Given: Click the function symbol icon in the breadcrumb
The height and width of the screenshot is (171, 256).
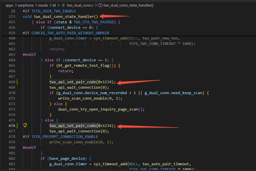Looking at the screenshot, I should click(x=100, y=5).
